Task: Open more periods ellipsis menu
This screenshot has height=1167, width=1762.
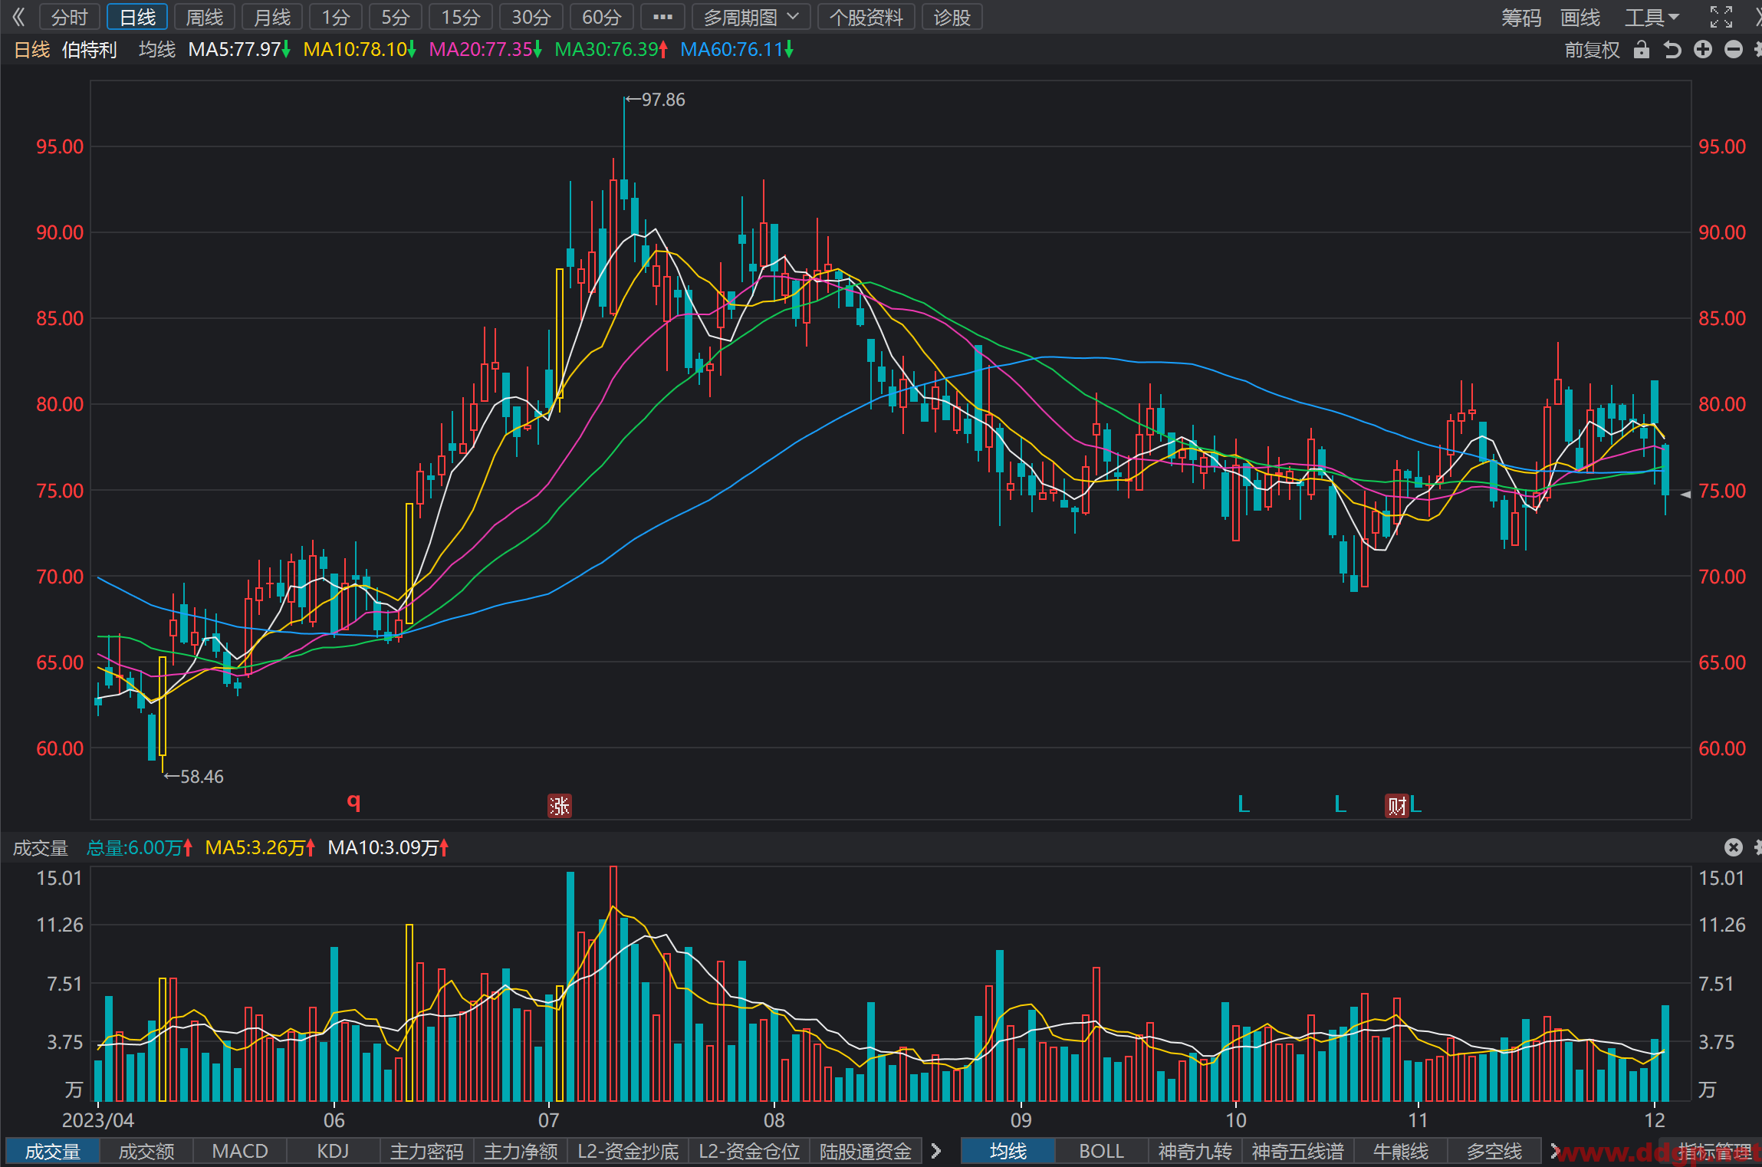Action: pos(662,17)
